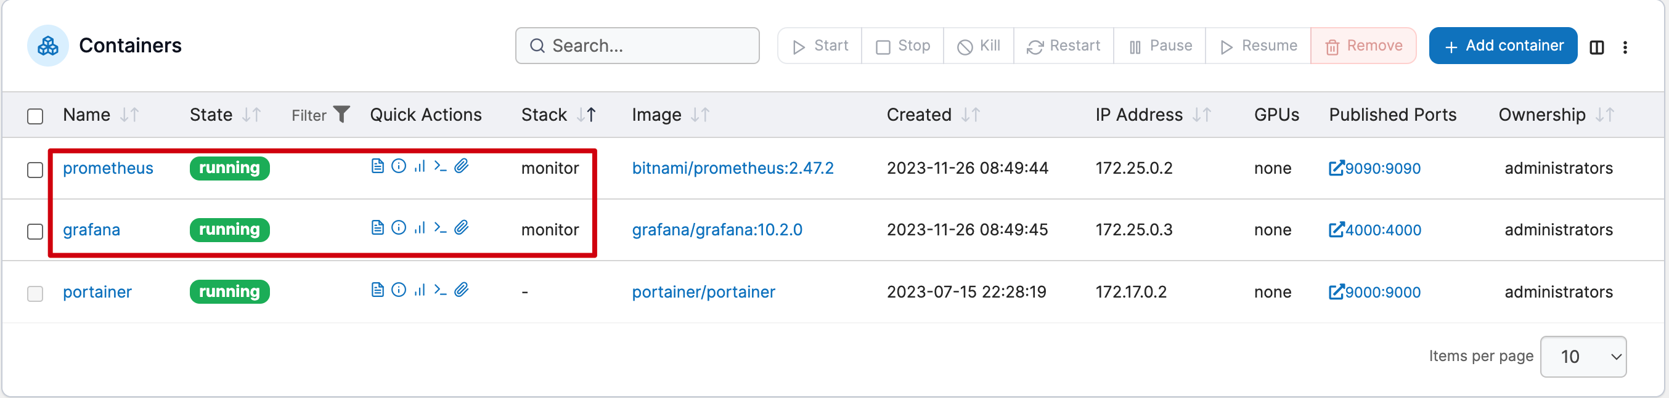Open logs icon for portainer container
1669x398 pixels.
click(x=378, y=290)
